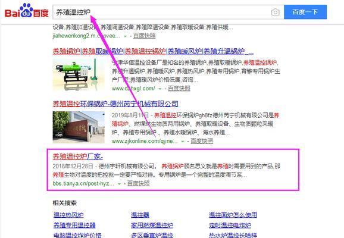Image resolution: width=344 pixels, height=238 pixels.
Task: Open 百度快照 beside www.dzhxgl.com
Action: pyautogui.click(x=179, y=89)
